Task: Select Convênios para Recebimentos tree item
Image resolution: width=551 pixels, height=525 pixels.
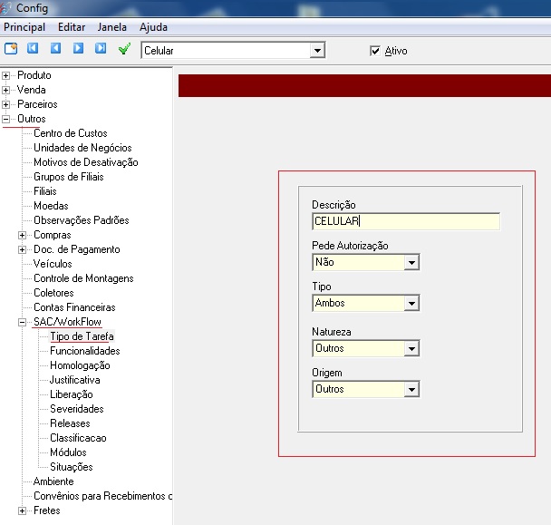Action: (102, 496)
